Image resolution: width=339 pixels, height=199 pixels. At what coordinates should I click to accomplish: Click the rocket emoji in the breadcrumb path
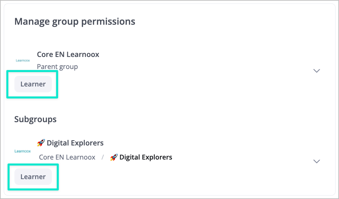coord(114,157)
